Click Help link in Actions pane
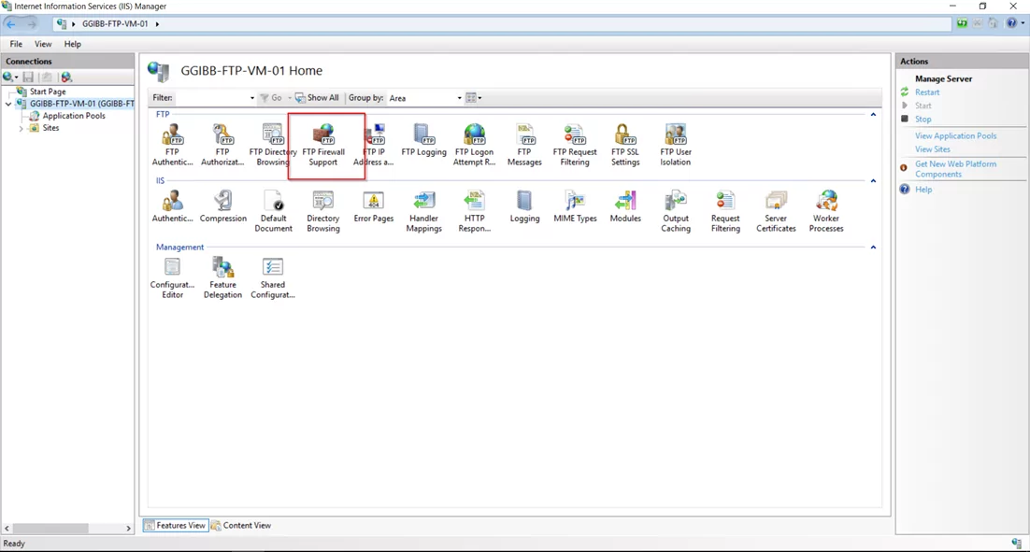The width and height of the screenshot is (1030, 552). tap(923, 190)
